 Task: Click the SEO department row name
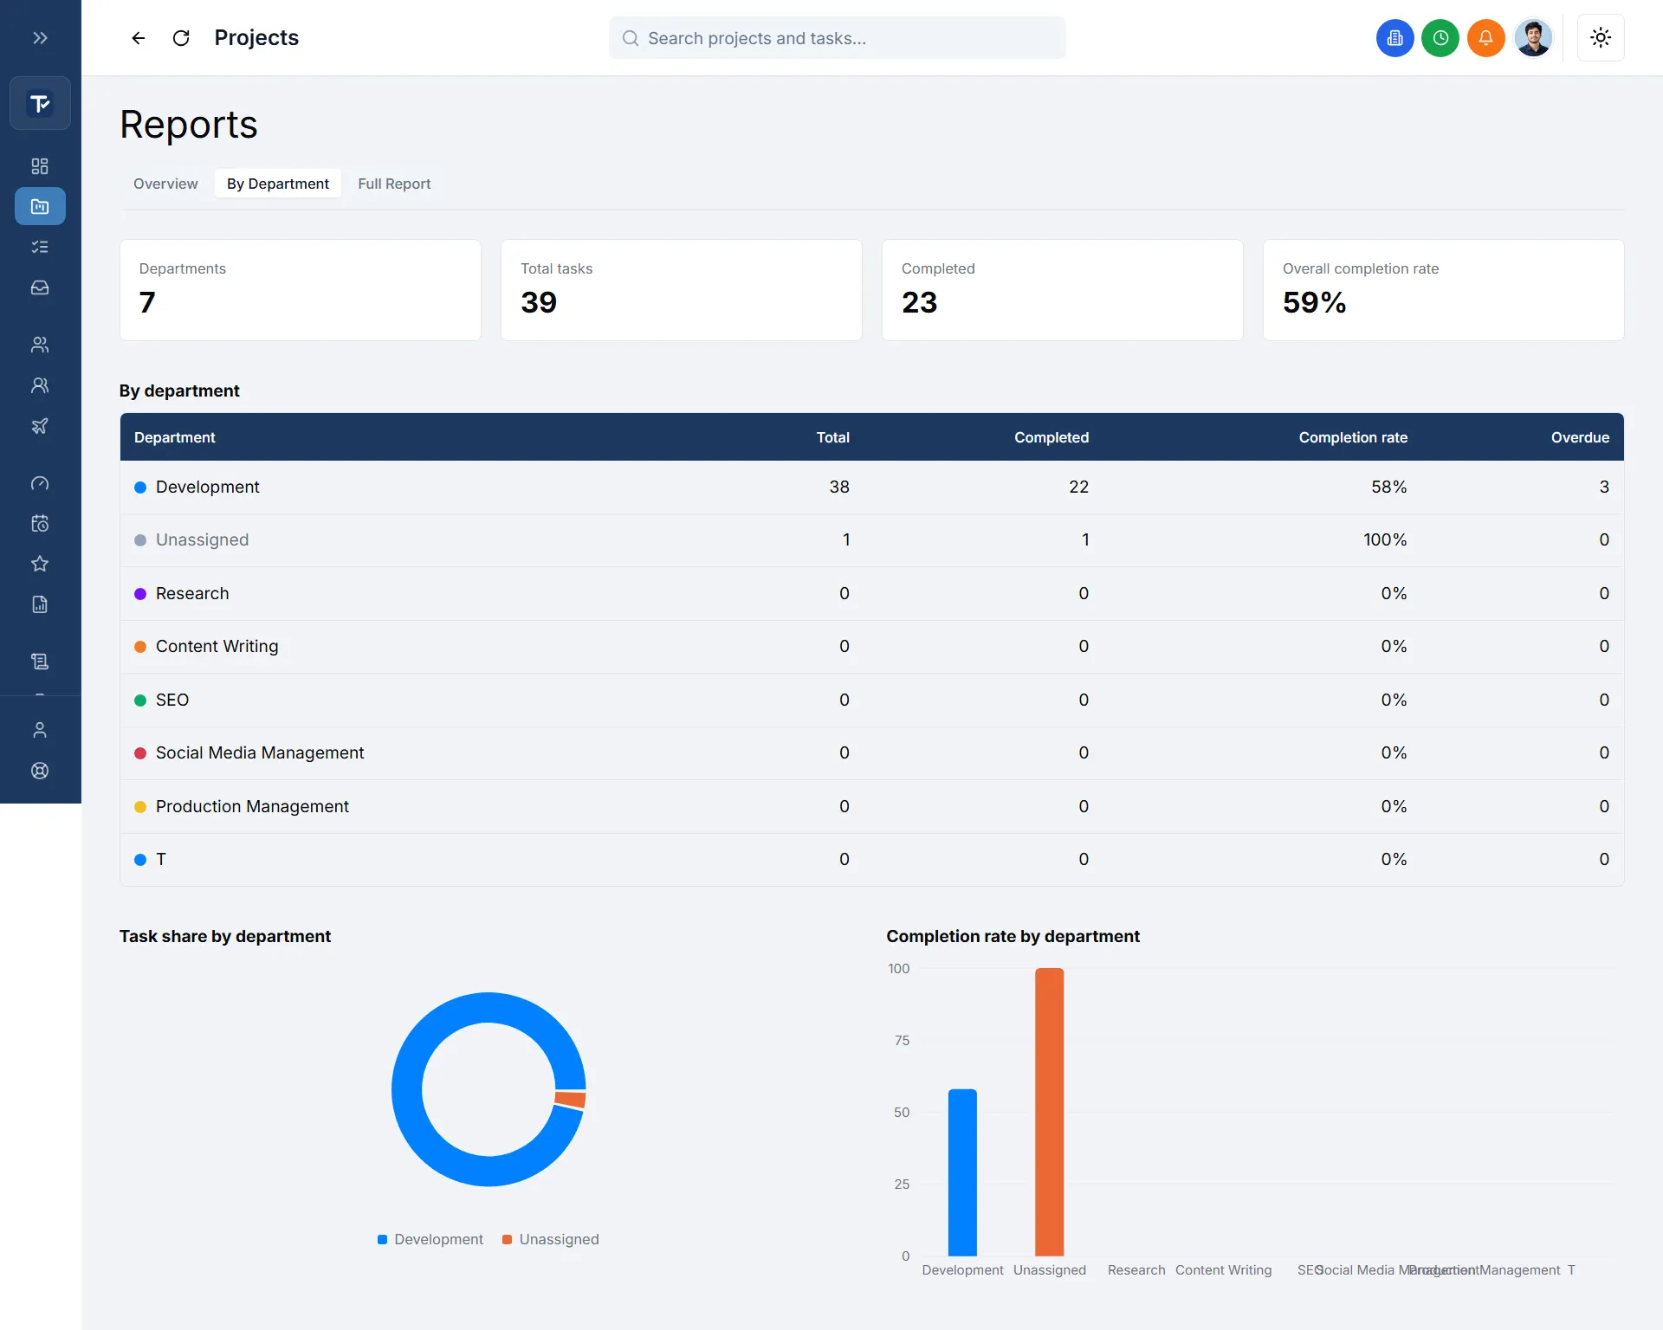coord(172,700)
